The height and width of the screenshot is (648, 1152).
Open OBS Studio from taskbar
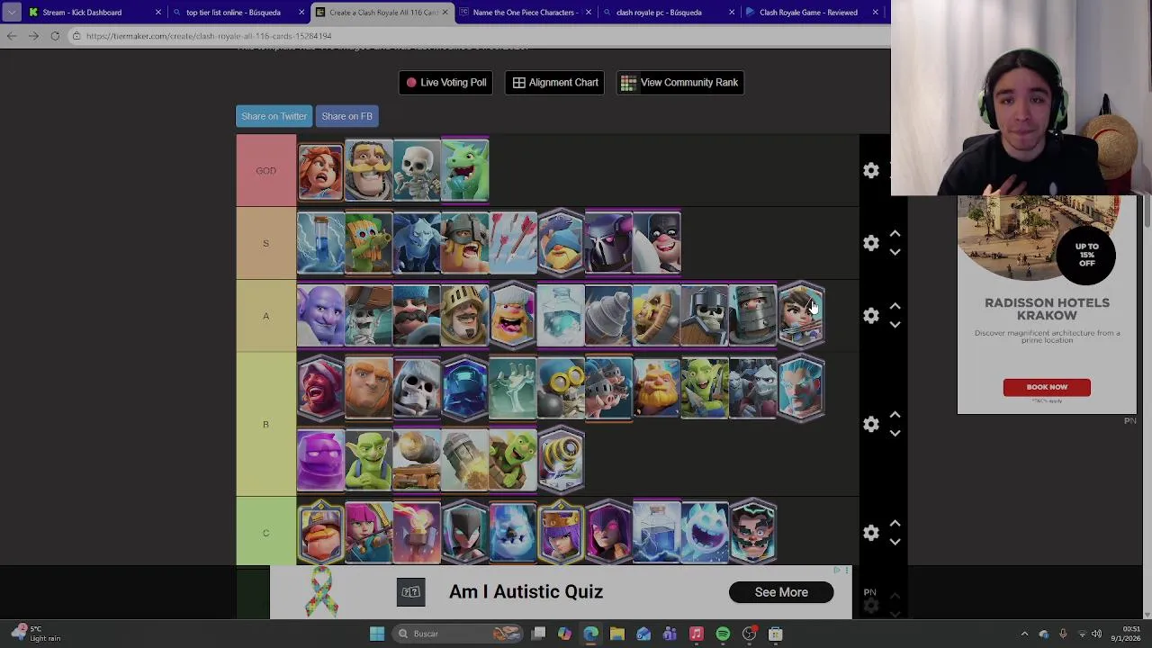(x=749, y=634)
